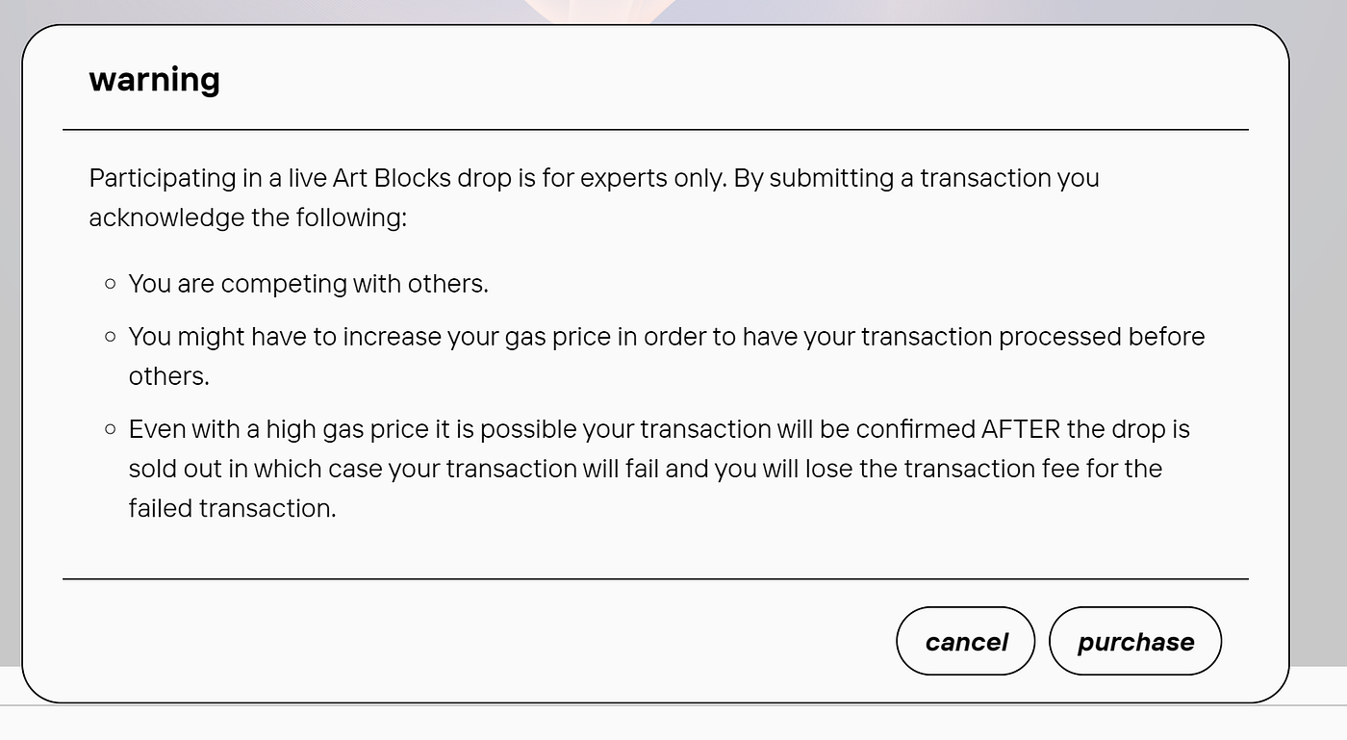
Task: Click bullet marker beside 'Even with a high'
Action: tap(110, 429)
